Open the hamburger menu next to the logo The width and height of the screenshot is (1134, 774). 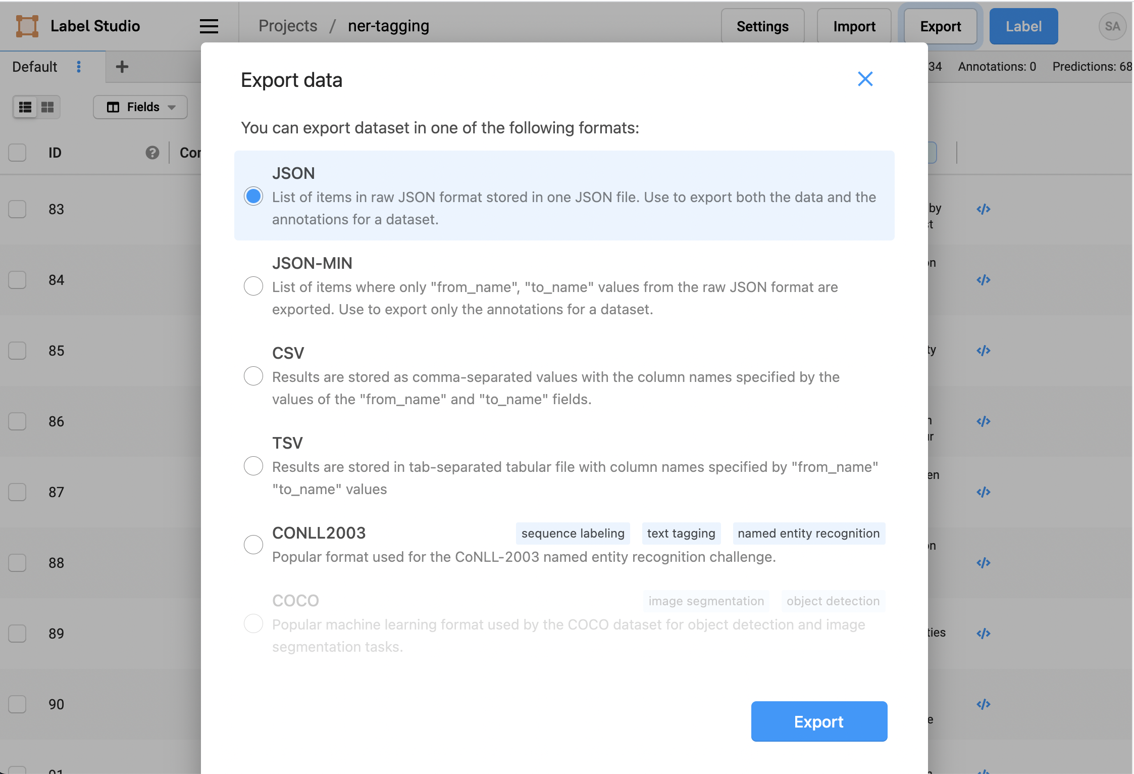[209, 26]
